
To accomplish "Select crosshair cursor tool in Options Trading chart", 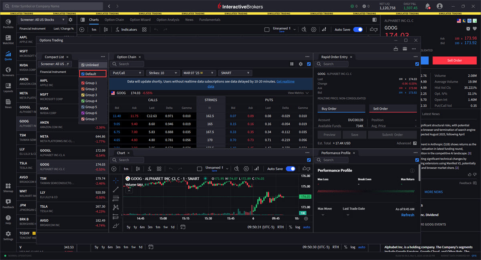I will (116, 180).
